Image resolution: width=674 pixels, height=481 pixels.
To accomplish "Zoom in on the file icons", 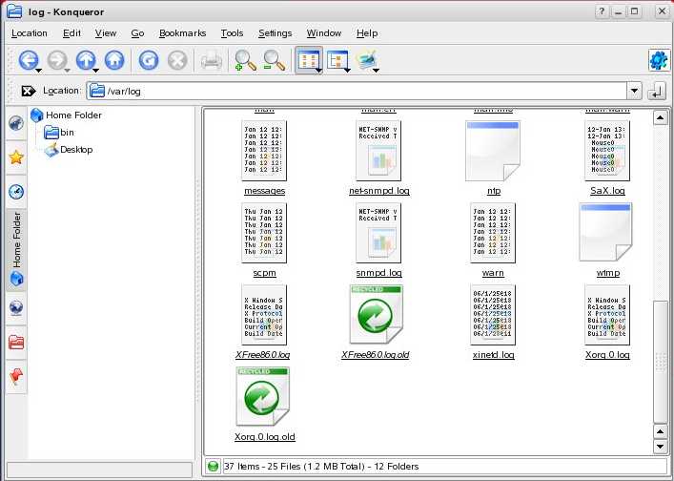I will [x=245, y=60].
